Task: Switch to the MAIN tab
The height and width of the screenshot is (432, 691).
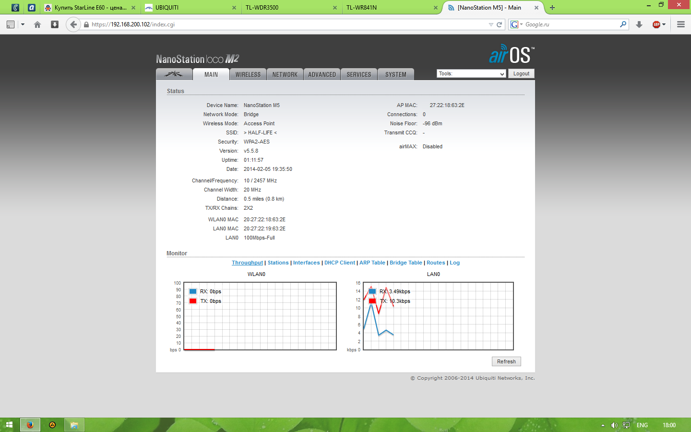Action: (x=211, y=74)
